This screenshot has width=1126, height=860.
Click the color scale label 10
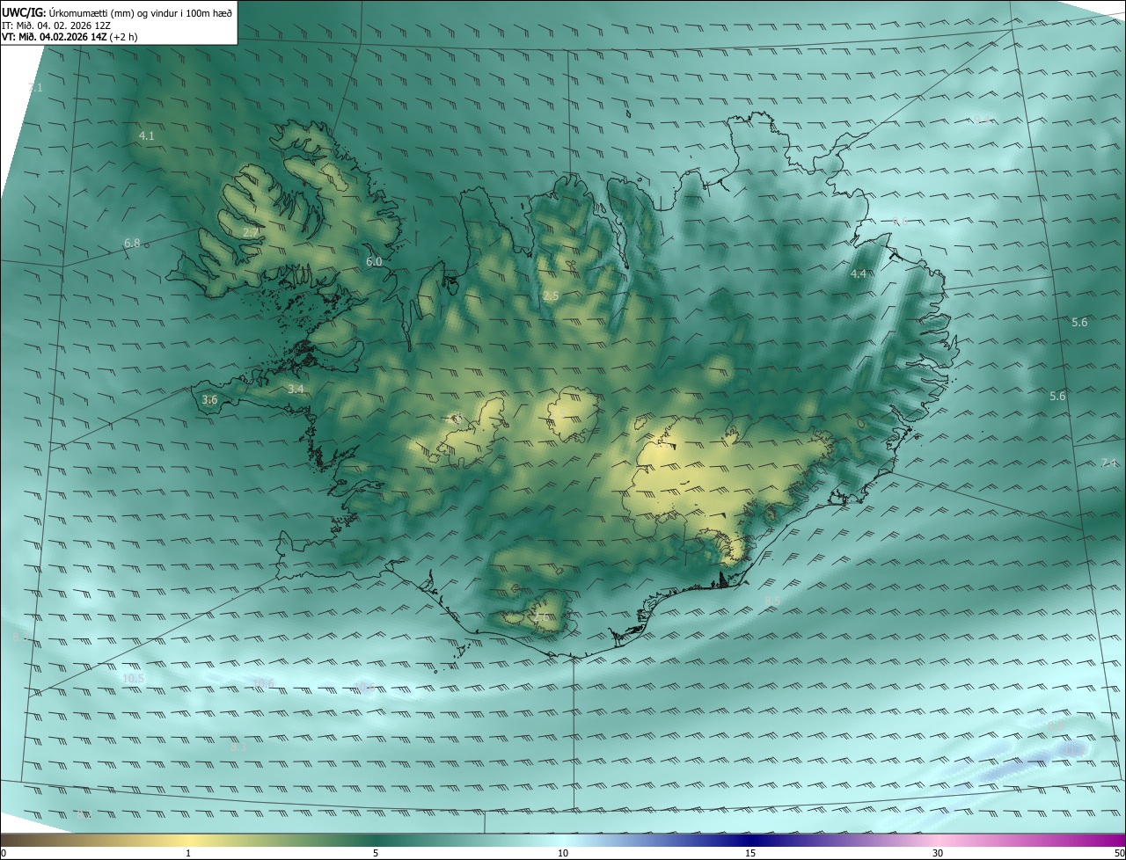tap(563, 853)
